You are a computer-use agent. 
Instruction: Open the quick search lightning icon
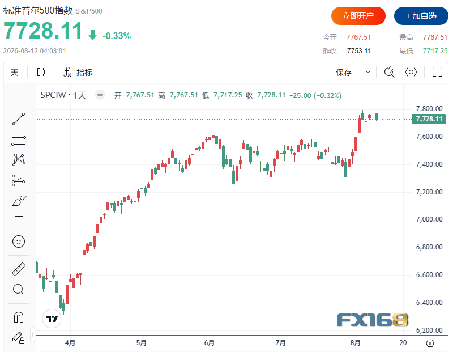tap(389, 72)
